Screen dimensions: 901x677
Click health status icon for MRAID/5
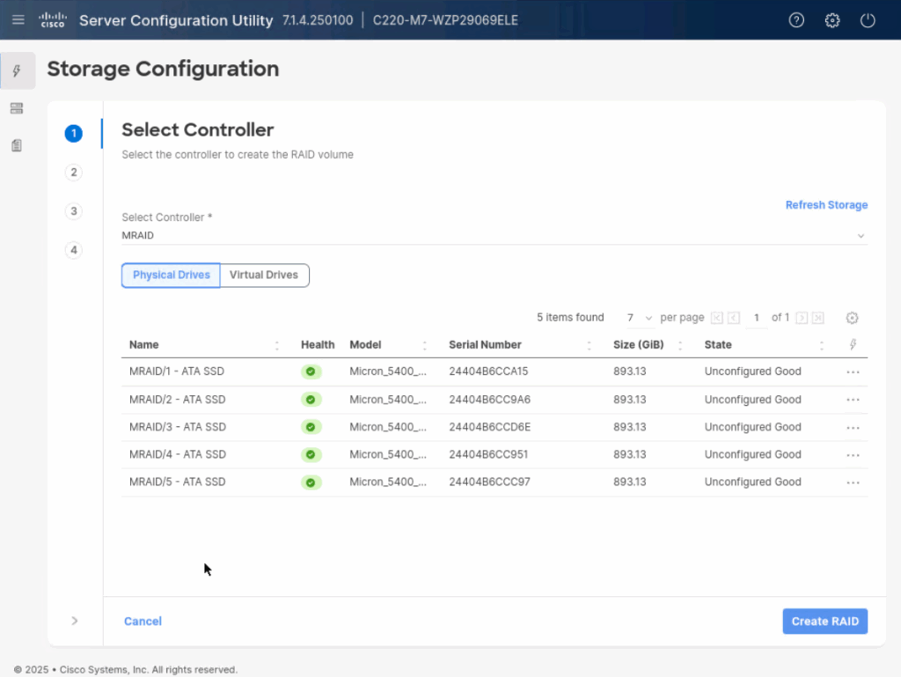coord(311,482)
